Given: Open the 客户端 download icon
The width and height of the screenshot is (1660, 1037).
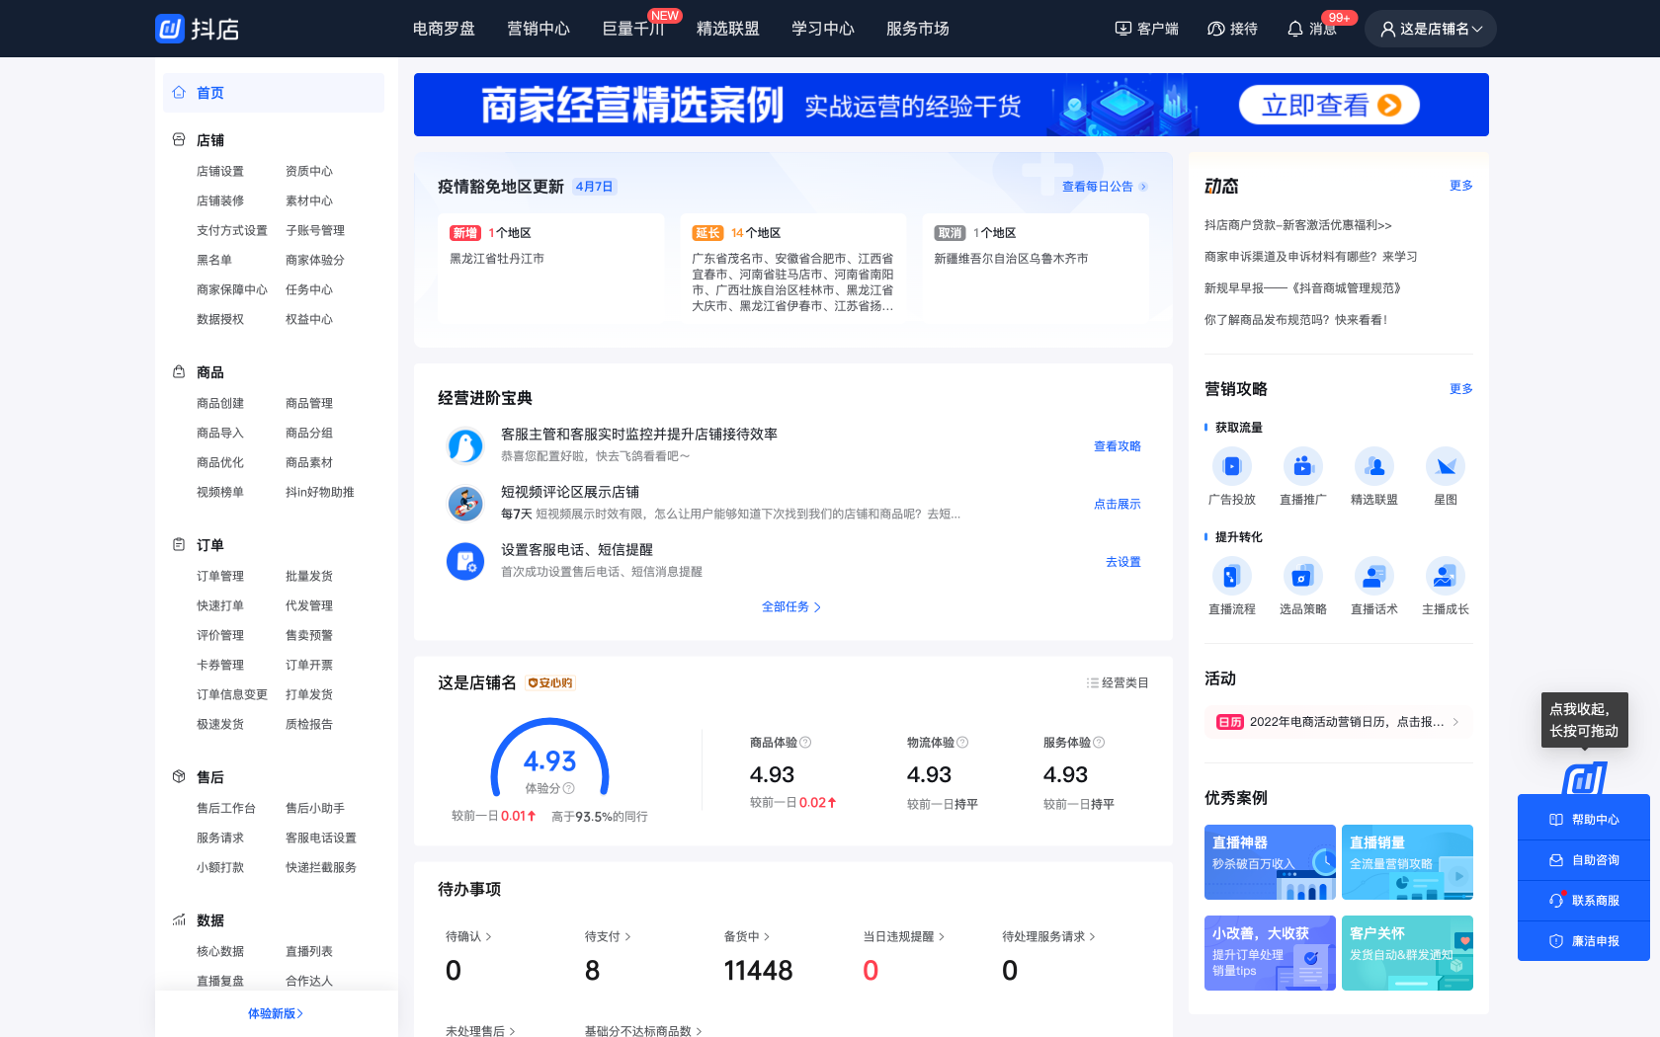Looking at the screenshot, I should coord(1123,29).
